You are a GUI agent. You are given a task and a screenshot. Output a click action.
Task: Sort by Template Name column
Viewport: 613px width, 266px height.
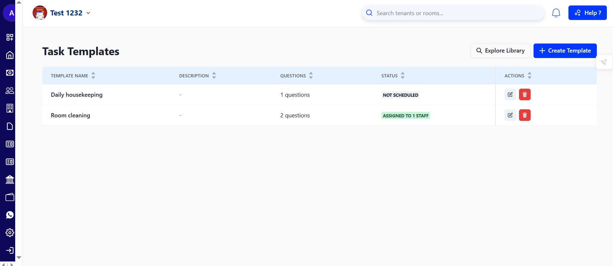click(93, 76)
